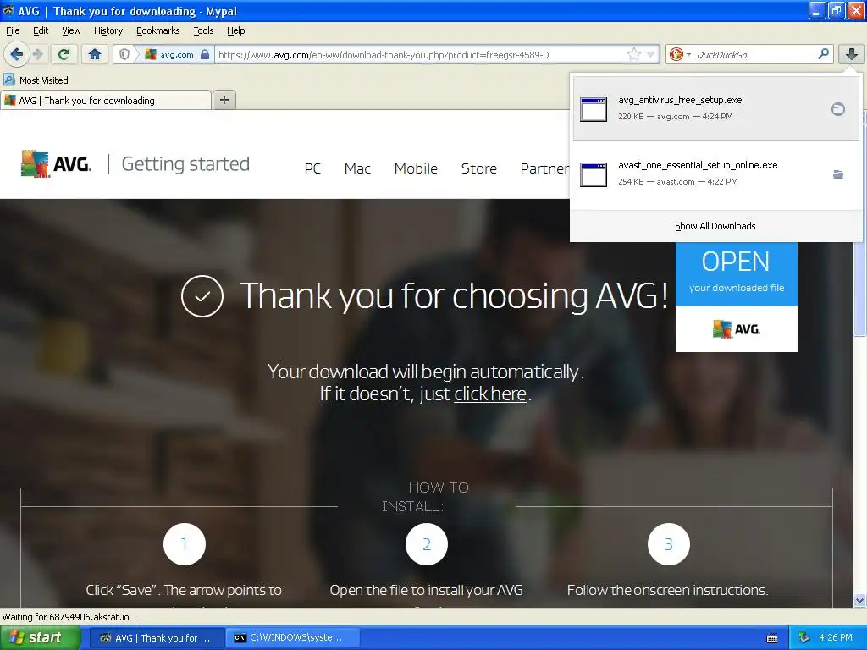Click the 4:26 PM taskbar clock

point(836,638)
